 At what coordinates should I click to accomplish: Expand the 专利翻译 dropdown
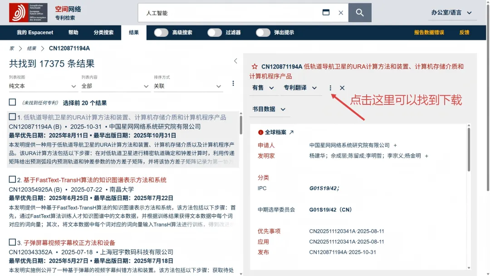click(x=300, y=88)
